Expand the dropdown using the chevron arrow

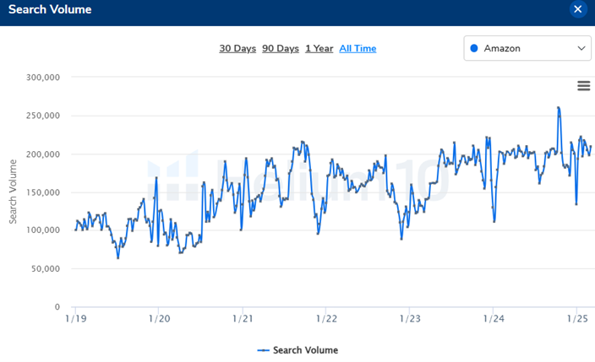pos(581,48)
